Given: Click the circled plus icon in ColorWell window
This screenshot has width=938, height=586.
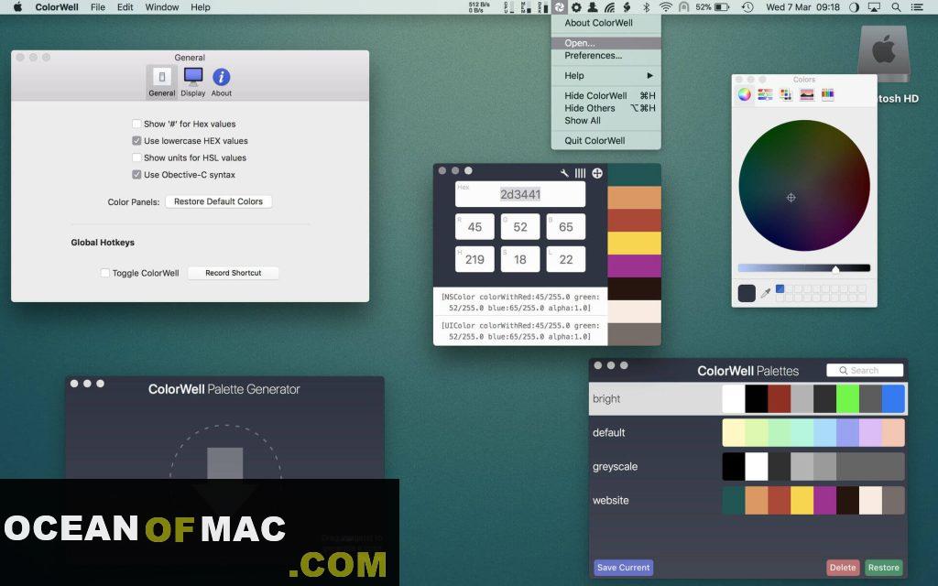Looking at the screenshot, I should click(x=597, y=173).
